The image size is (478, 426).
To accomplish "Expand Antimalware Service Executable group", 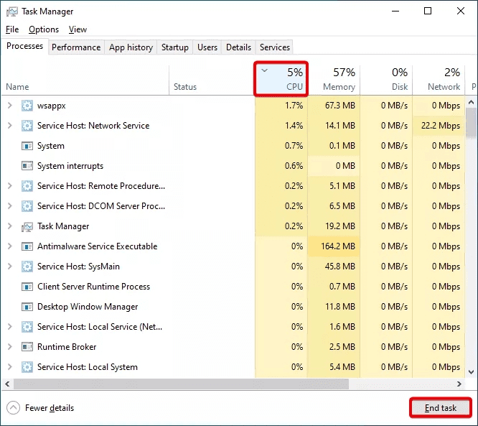I will point(10,246).
